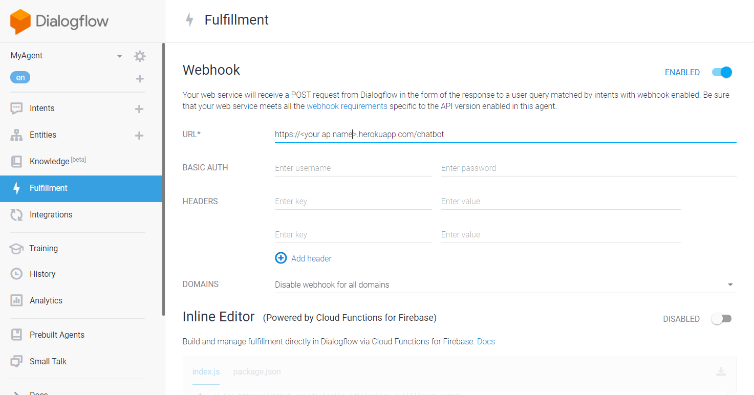Viewport: 754px width, 395px height.
Task: Switch to the package.json tab
Action: 257,372
